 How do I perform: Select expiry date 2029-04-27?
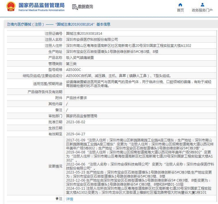[x=76, y=134]
